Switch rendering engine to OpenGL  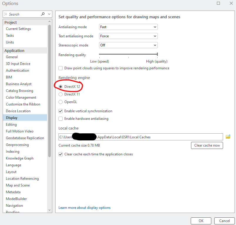tap(61, 101)
